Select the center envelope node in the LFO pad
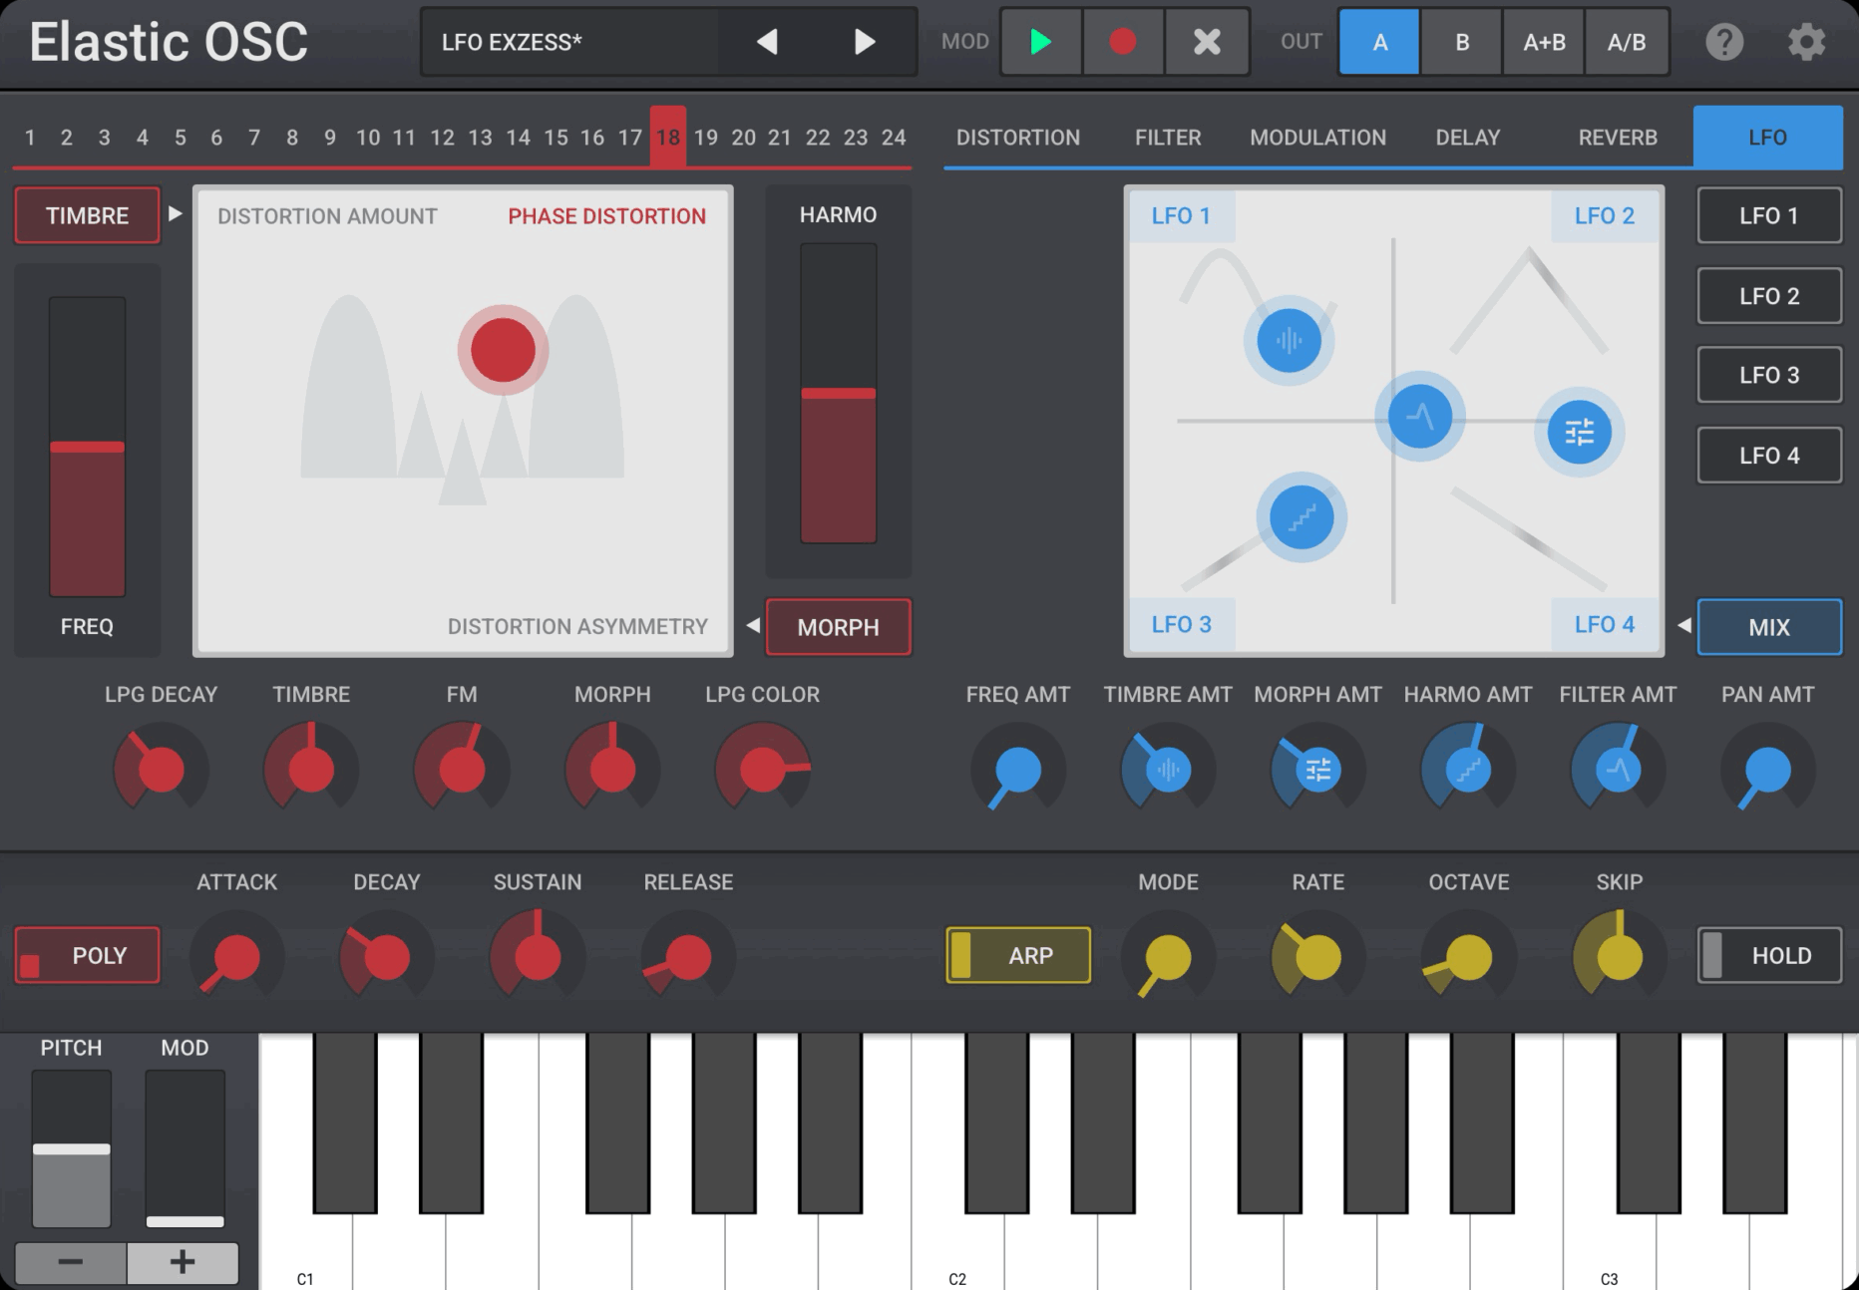The width and height of the screenshot is (1859, 1290). pos(1420,416)
